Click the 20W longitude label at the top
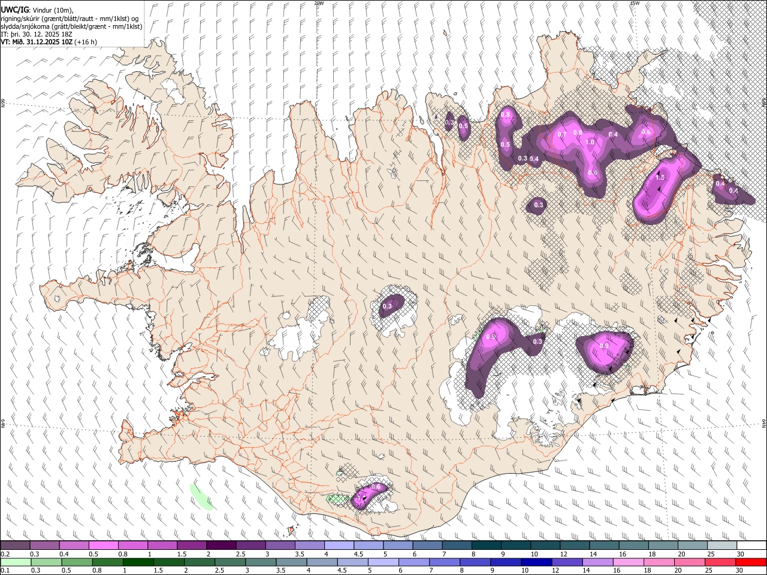Viewport: 767px width, 575px height. pyautogui.click(x=319, y=3)
